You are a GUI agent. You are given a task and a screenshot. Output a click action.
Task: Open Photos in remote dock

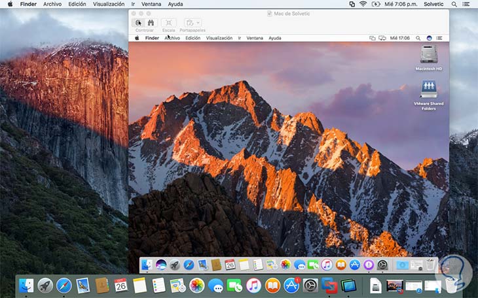click(x=285, y=265)
